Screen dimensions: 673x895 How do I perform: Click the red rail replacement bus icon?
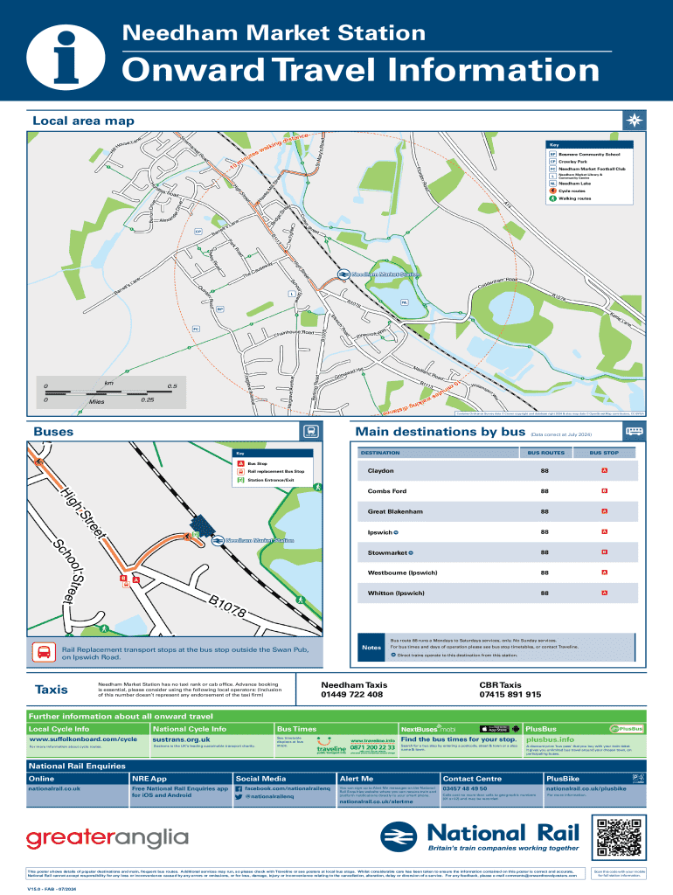[43, 652]
